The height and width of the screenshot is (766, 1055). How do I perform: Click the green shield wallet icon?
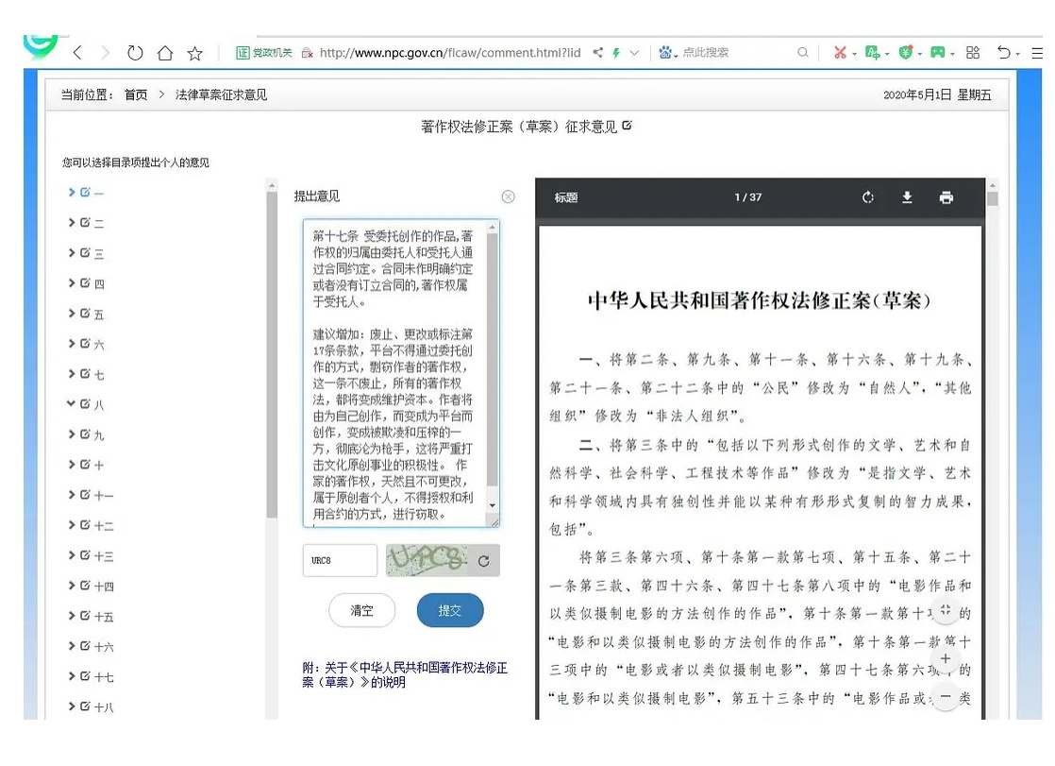906,53
